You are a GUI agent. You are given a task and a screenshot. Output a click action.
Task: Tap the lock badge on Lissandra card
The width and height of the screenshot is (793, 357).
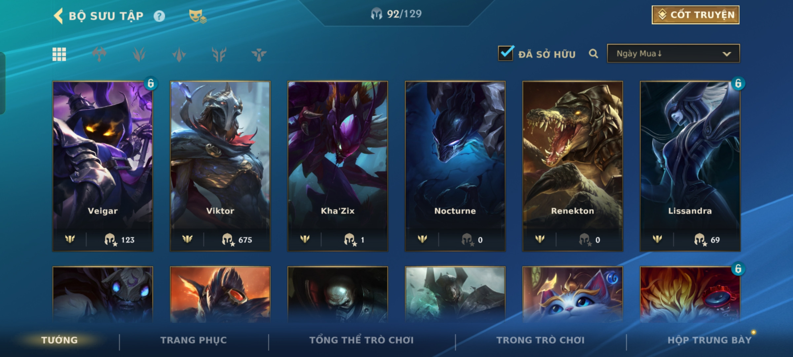click(x=738, y=83)
